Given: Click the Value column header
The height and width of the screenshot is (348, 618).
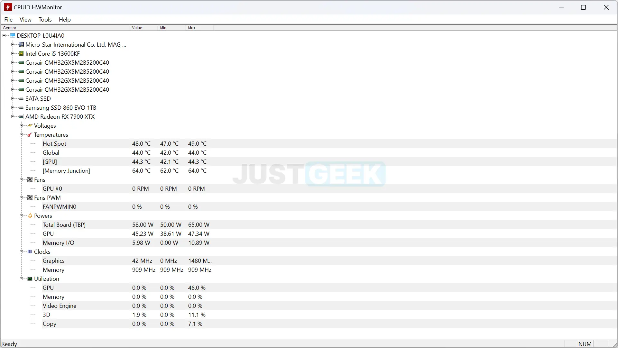Looking at the screenshot, I should pos(144,28).
